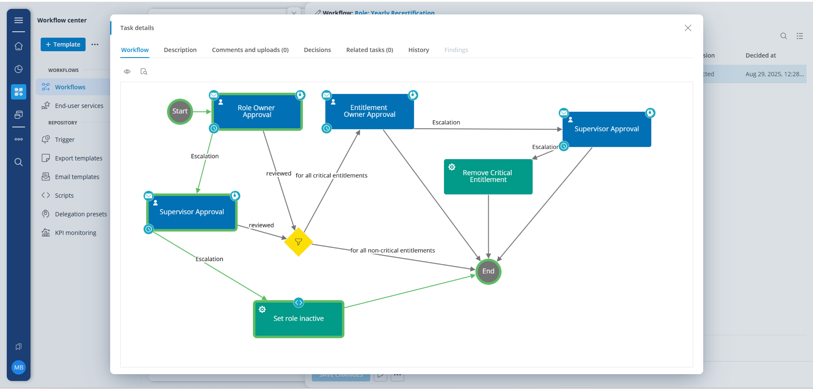This screenshot has height=389, width=813.
Task: Go to Home icon in sidebar
Action: coord(19,46)
